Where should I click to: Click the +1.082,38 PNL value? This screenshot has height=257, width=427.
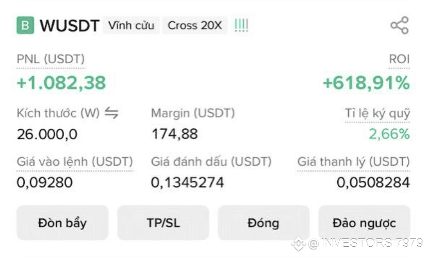coord(61,83)
